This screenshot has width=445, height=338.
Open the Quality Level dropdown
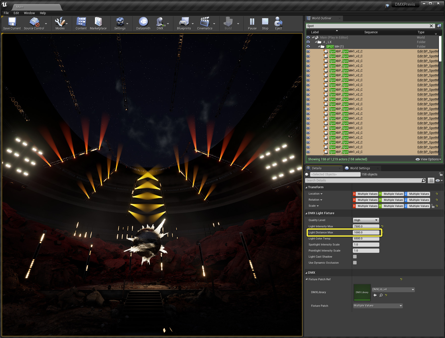[x=366, y=220]
